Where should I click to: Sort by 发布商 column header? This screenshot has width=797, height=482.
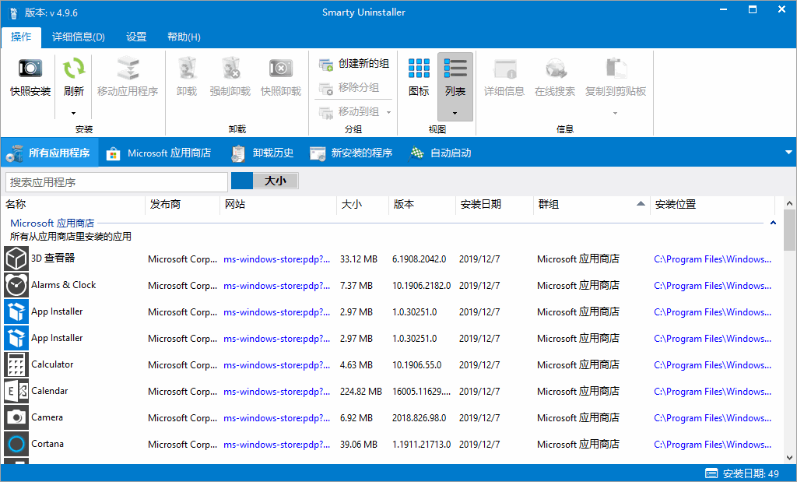pos(183,204)
